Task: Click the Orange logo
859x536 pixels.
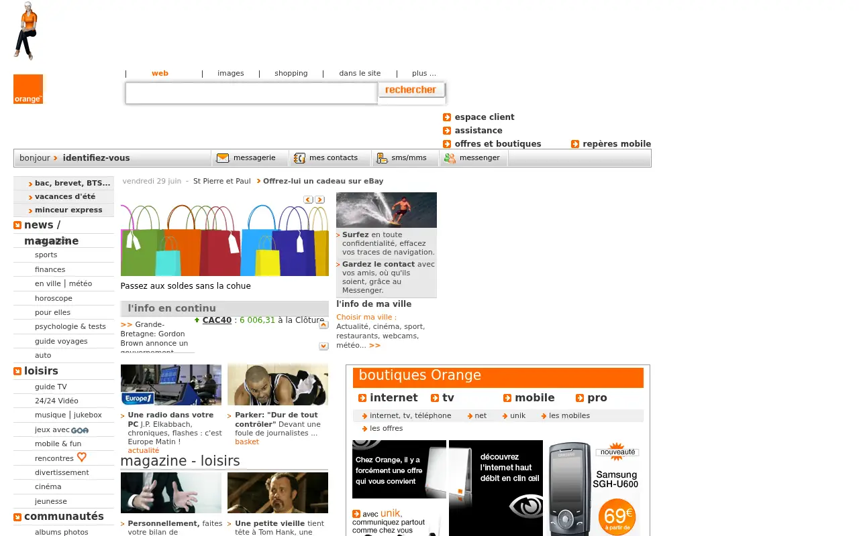Action: pos(28,89)
